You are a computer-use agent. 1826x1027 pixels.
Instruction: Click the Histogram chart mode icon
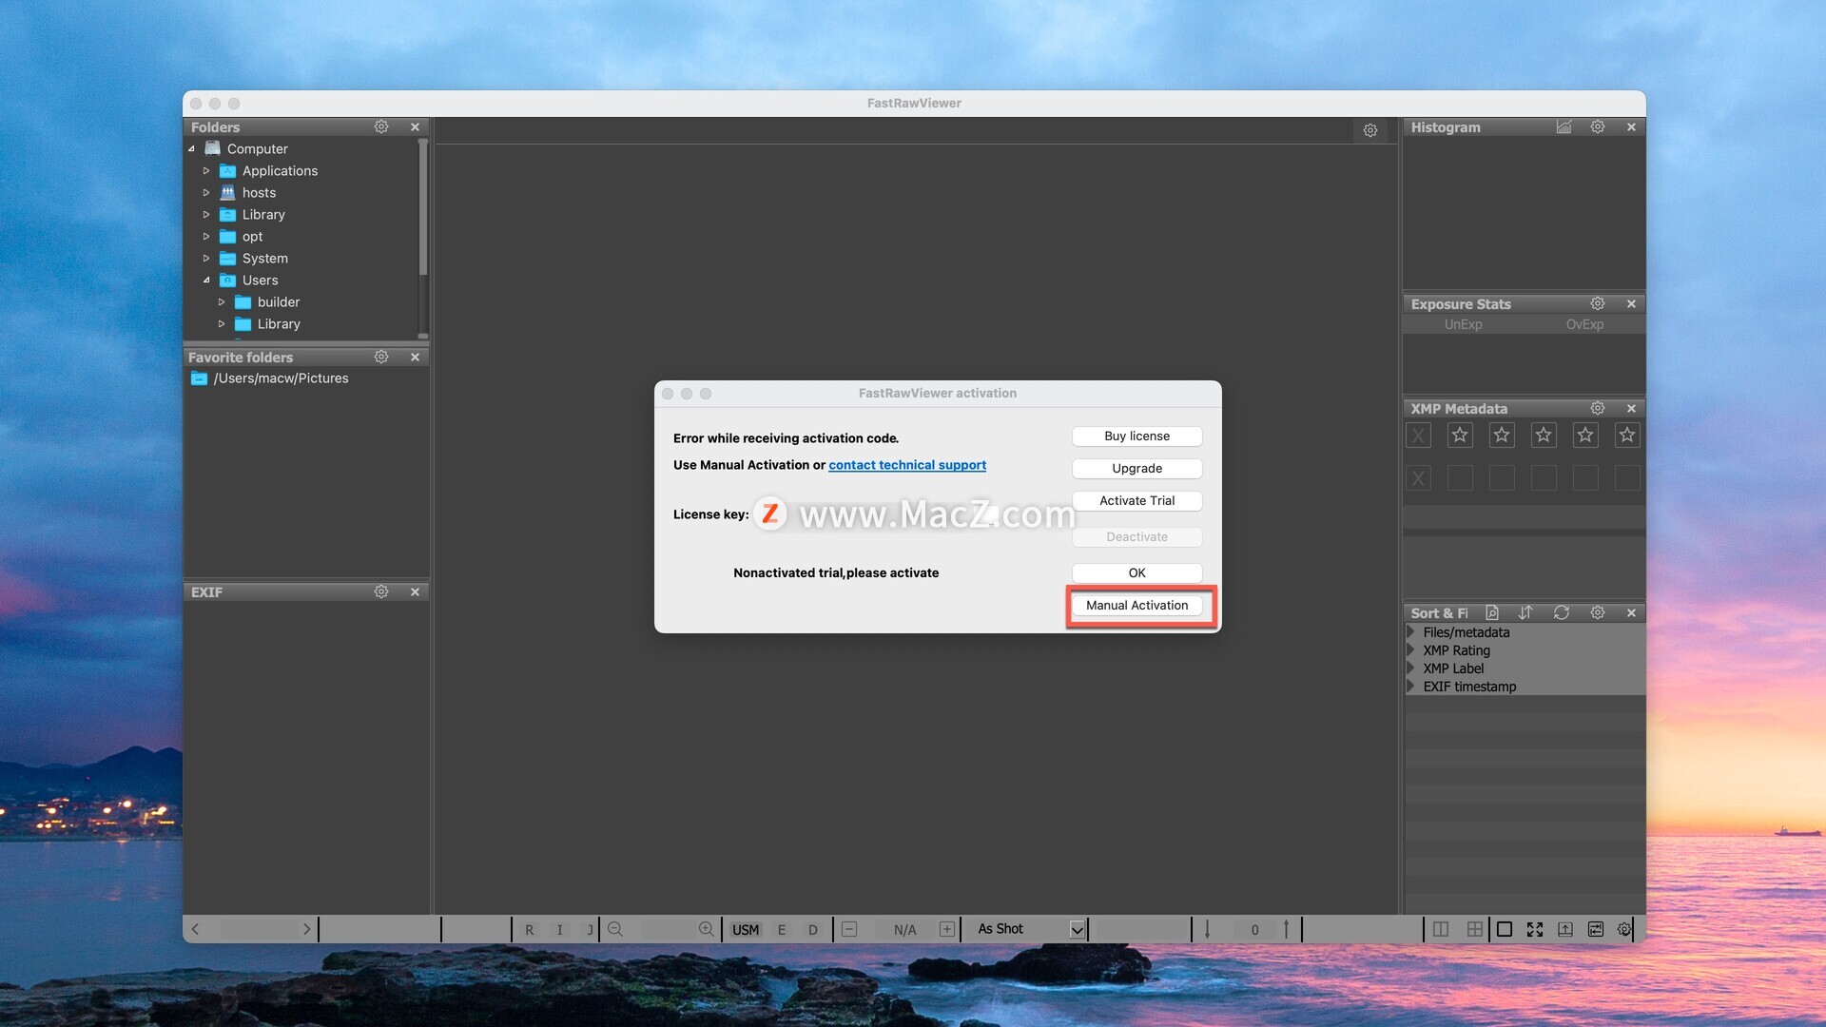point(1564,126)
